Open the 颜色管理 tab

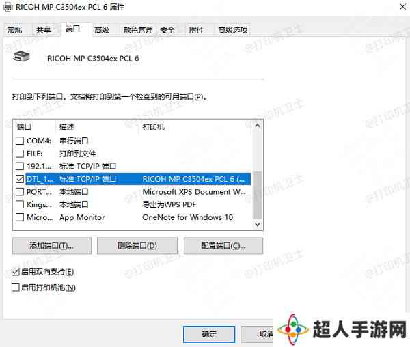pyautogui.click(x=138, y=30)
